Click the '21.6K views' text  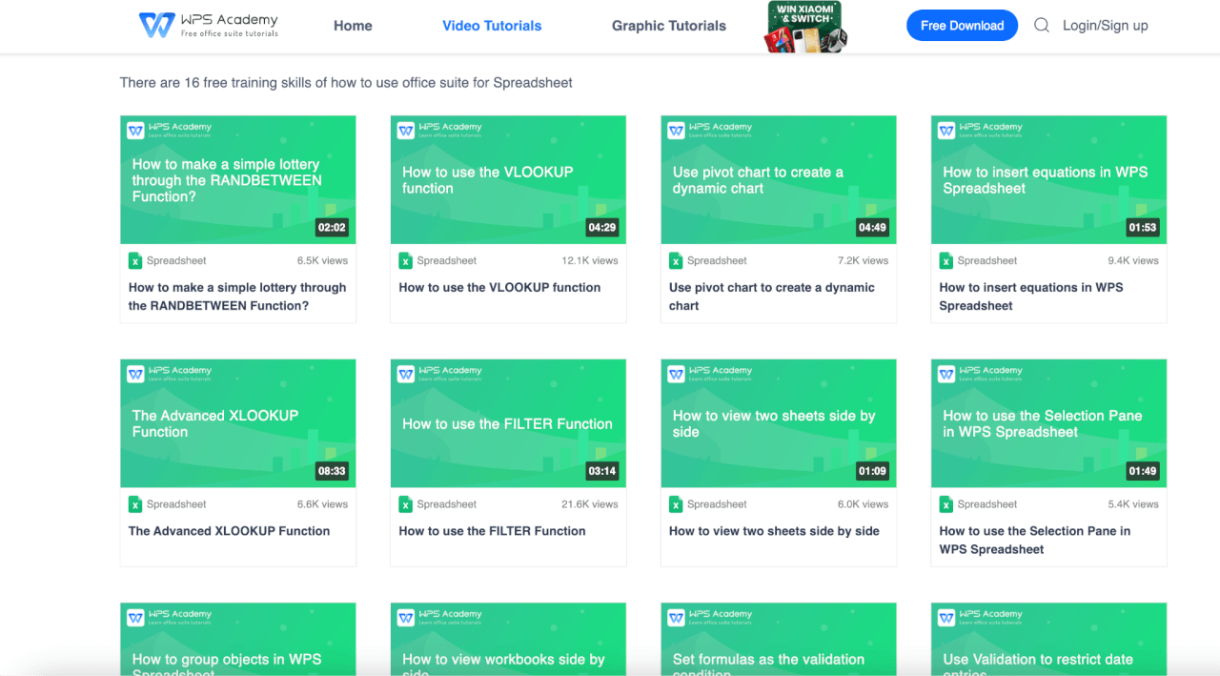[590, 504]
